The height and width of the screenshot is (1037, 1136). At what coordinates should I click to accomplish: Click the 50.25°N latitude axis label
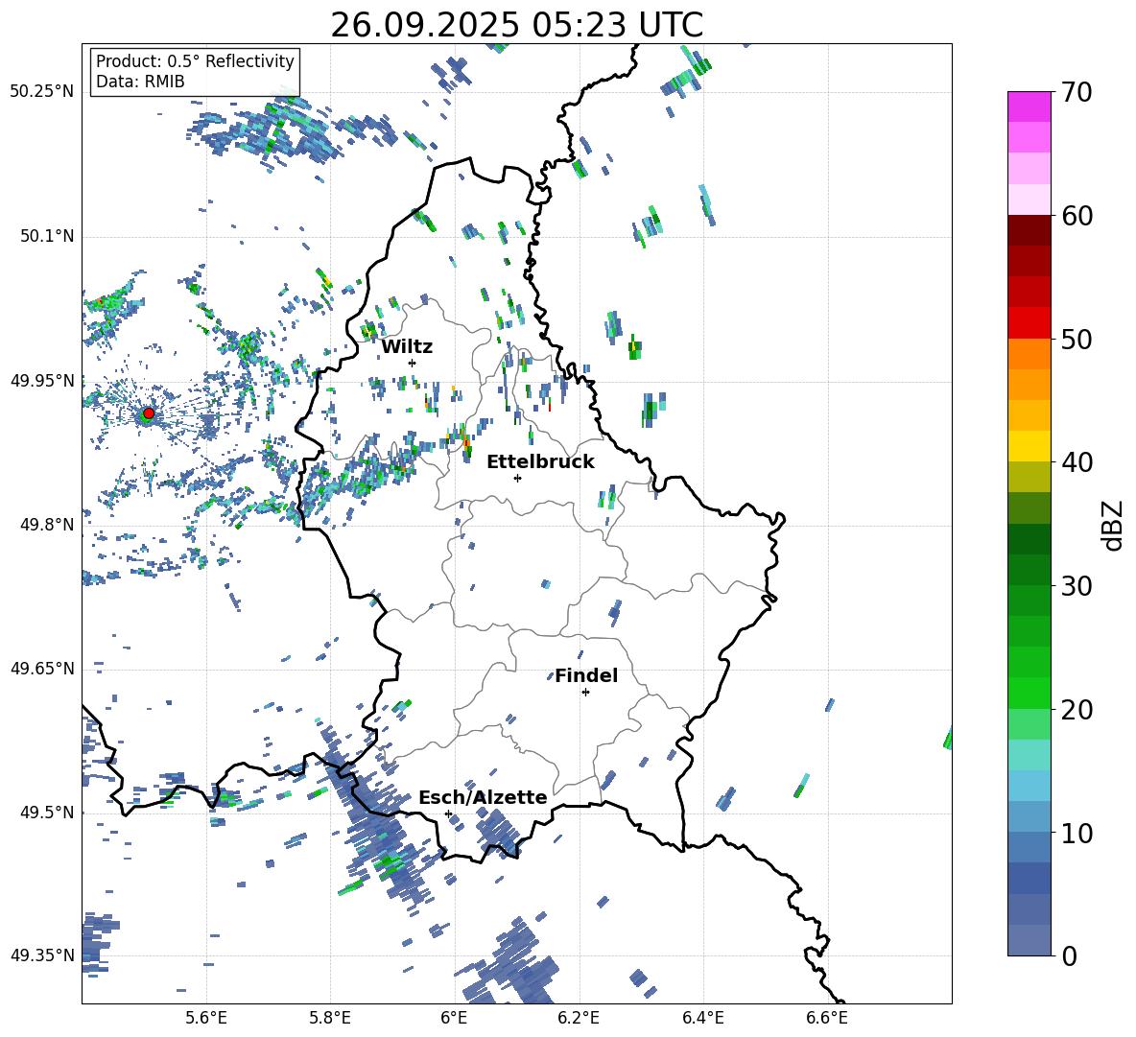(42, 92)
